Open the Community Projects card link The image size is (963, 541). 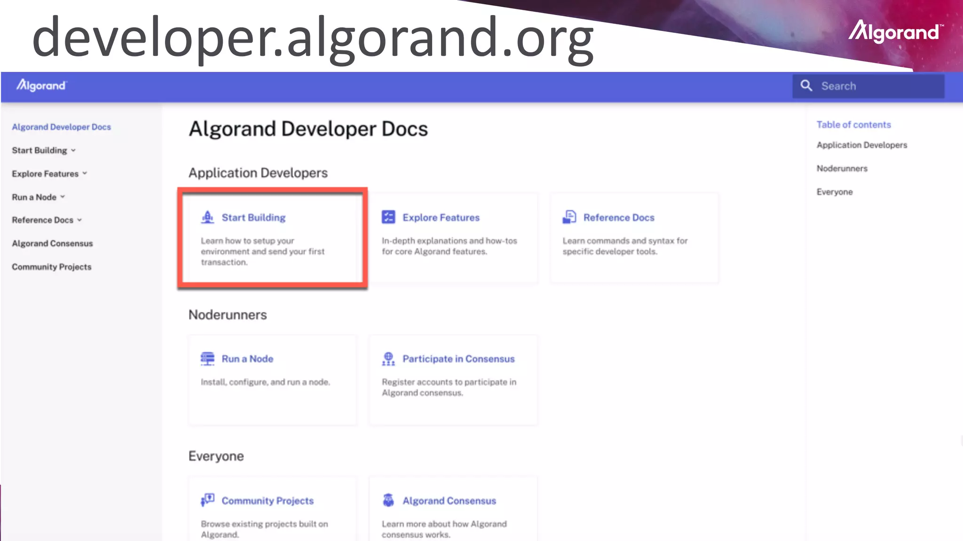click(268, 501)
